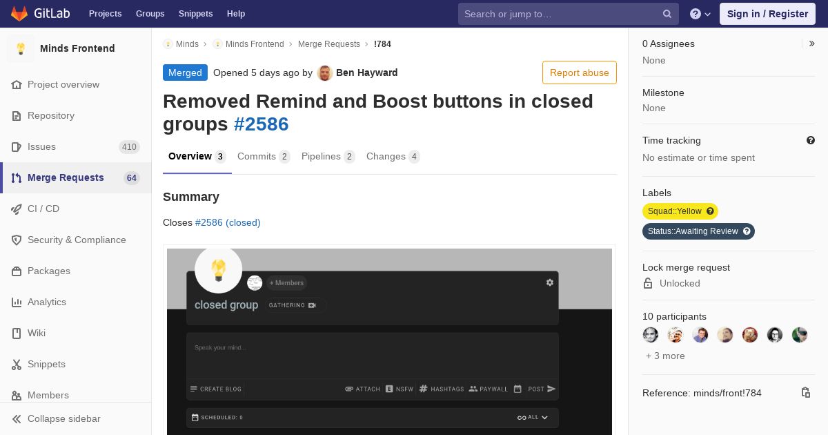Expand the '+ 3 more' participants
Viewport: 828px width, 435px height.
[665, 356]
